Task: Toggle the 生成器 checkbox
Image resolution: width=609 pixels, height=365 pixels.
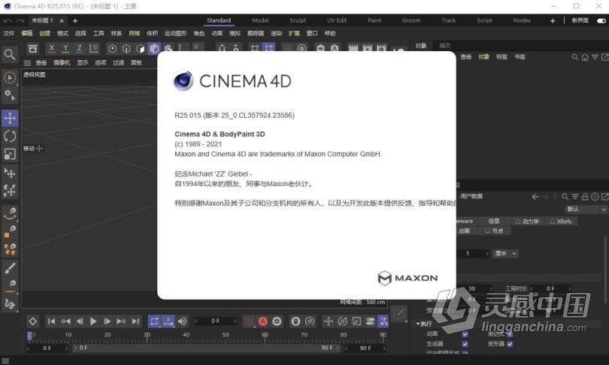Action: click(x=465, y=344)
